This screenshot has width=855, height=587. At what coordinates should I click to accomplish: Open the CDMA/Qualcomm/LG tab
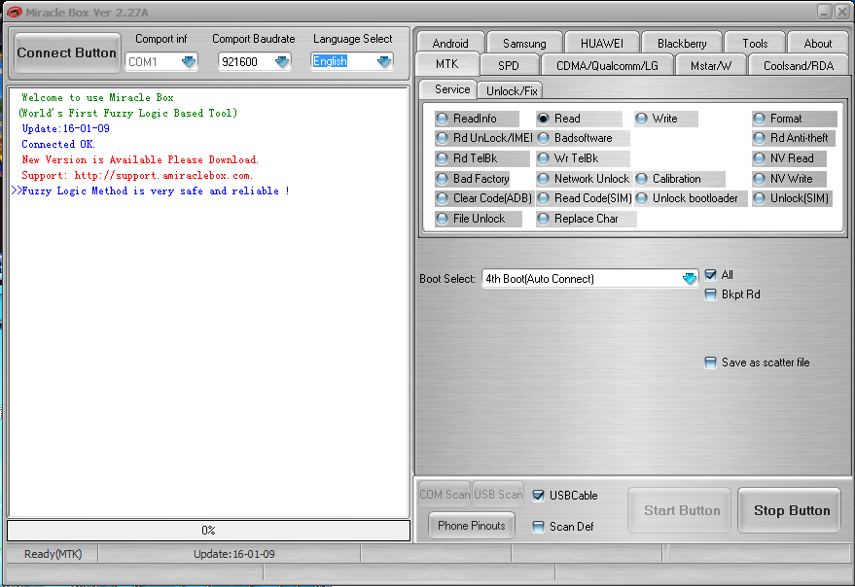point(607,65)
